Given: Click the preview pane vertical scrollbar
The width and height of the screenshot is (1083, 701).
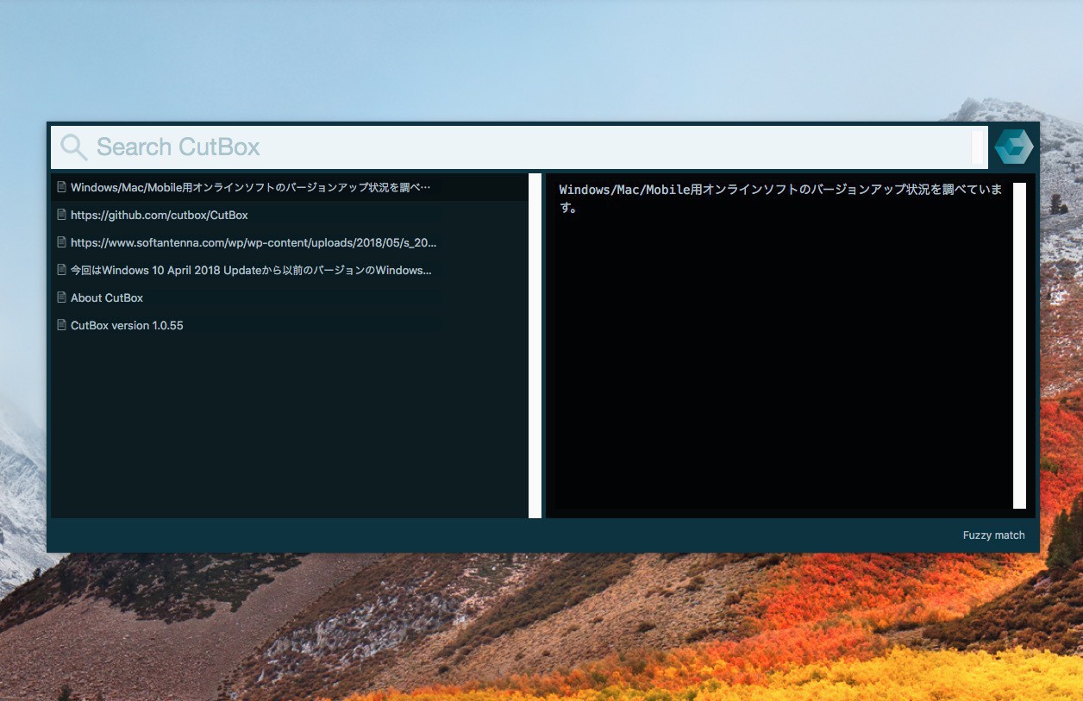Looking at the screenshot, I should click(x=1019, y=346).
